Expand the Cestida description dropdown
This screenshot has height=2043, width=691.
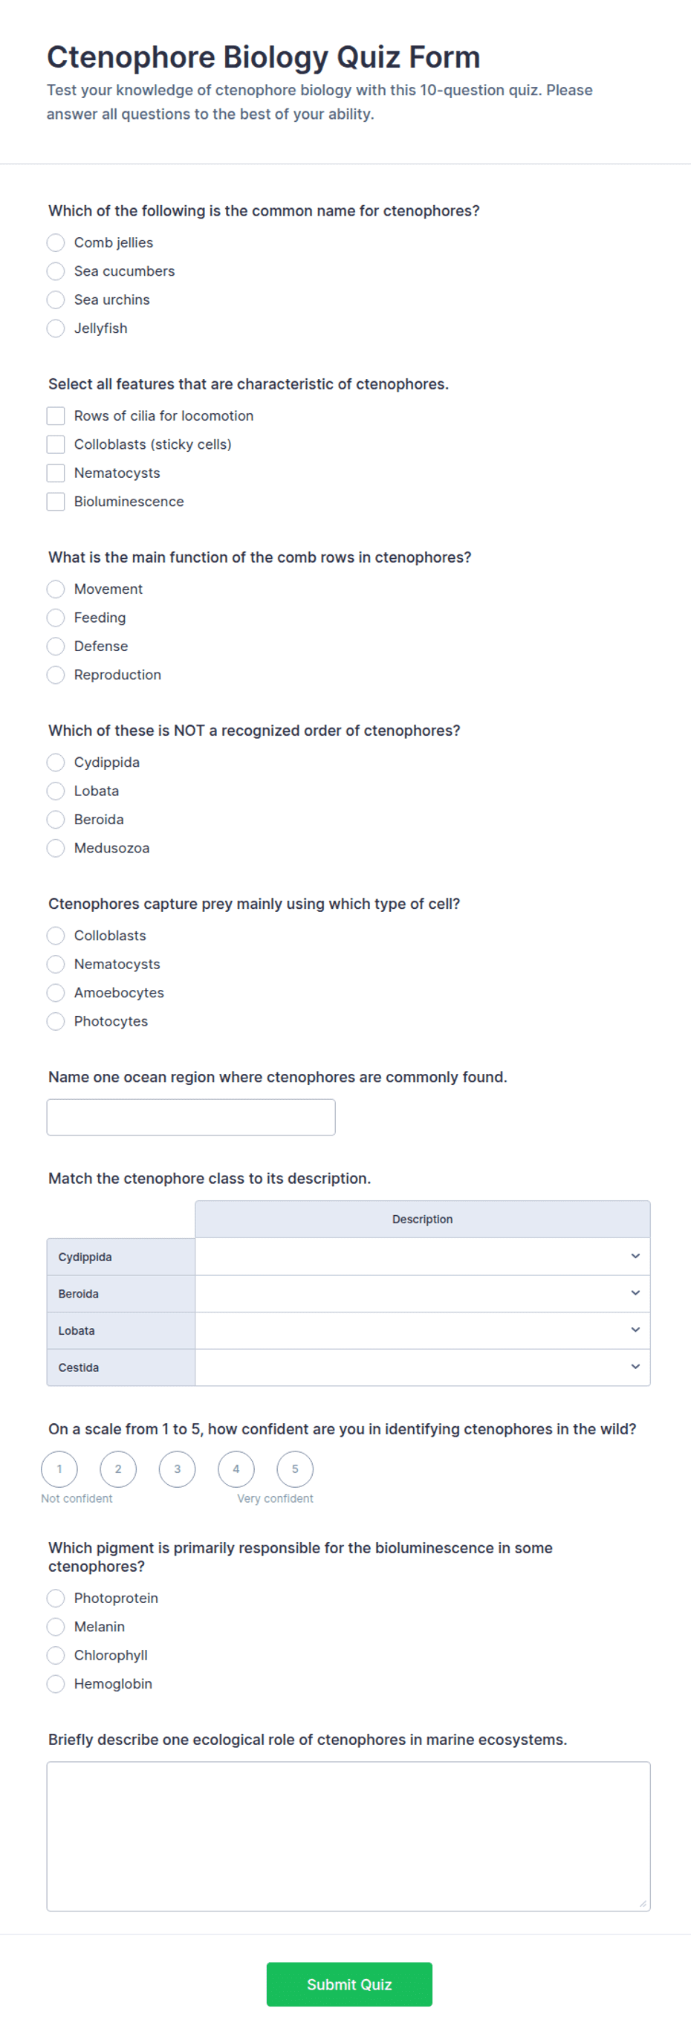422,1367
